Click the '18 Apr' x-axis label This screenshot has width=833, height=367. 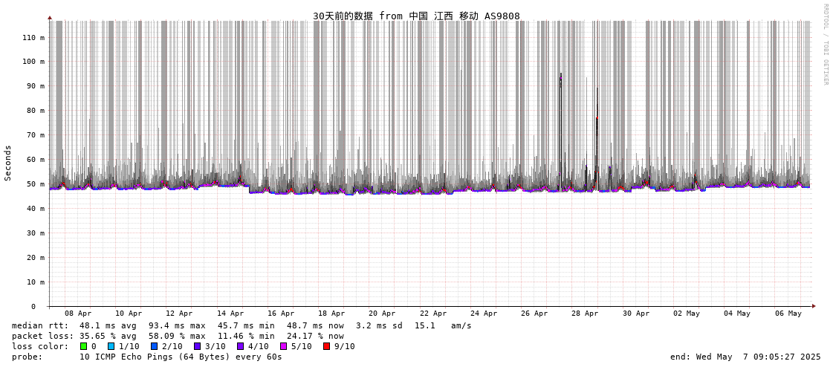click(x=331, y=314)
